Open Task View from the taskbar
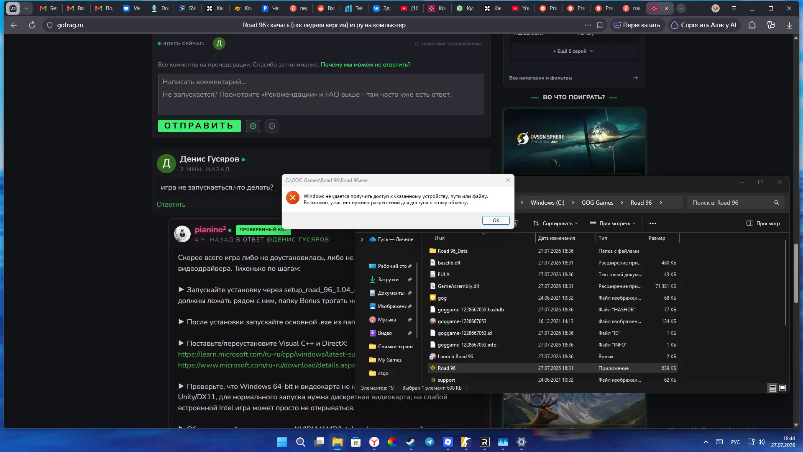This screenshot has width=803, height=452. 319,442
